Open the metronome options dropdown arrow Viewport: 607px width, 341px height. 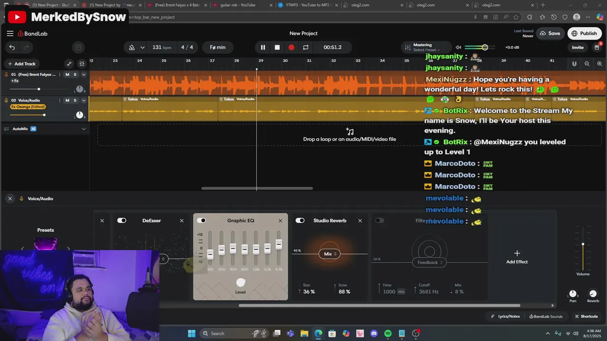pyautogui.click(x=142, y=47)
